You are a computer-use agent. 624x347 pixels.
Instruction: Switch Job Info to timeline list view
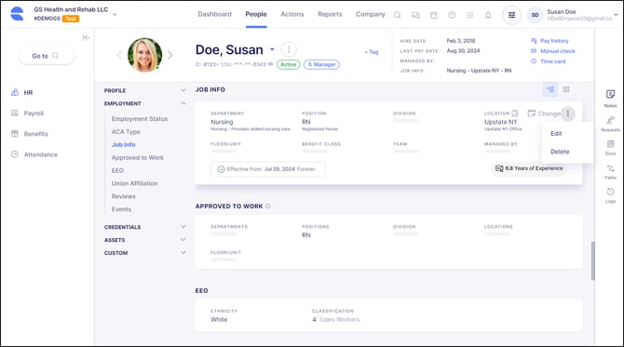point(550,89)
